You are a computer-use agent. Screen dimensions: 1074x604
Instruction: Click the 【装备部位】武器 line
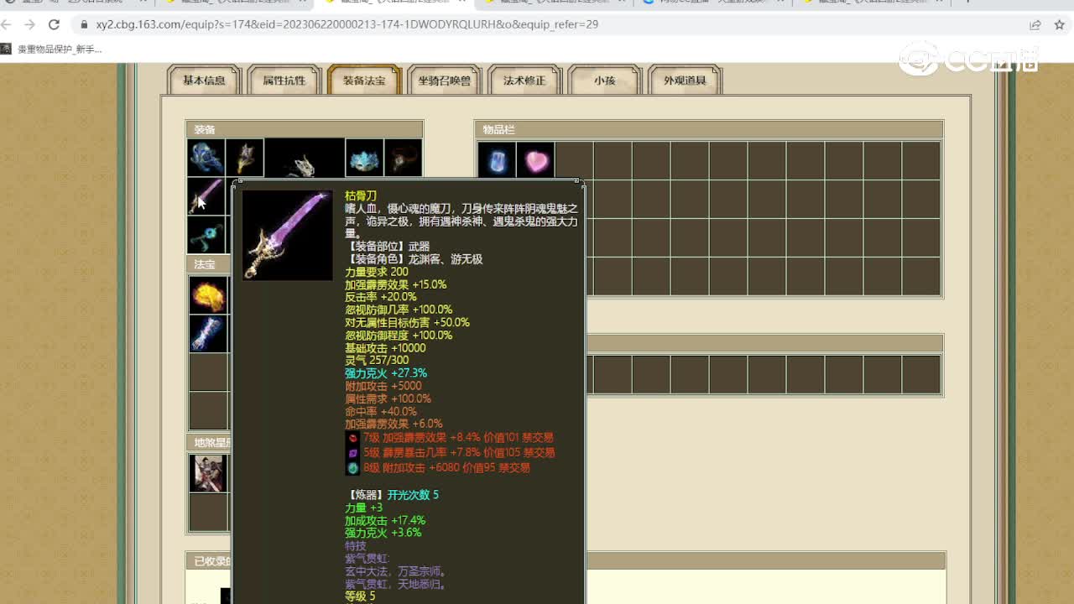point(387,247)
